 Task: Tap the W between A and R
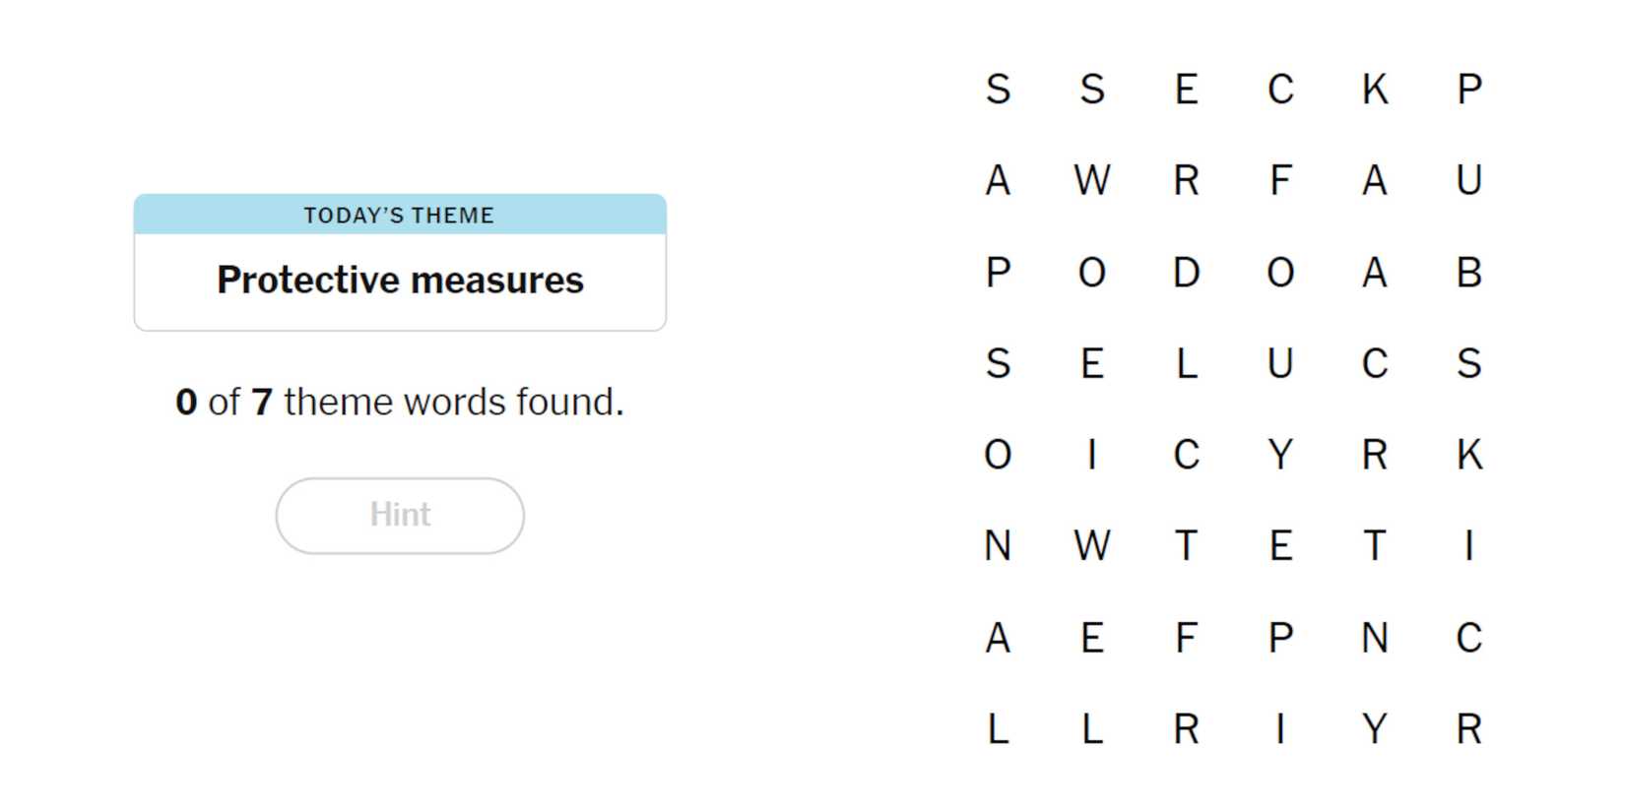tap(1092, 181)
